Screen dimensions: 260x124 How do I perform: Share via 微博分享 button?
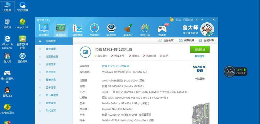click(166, 40)
